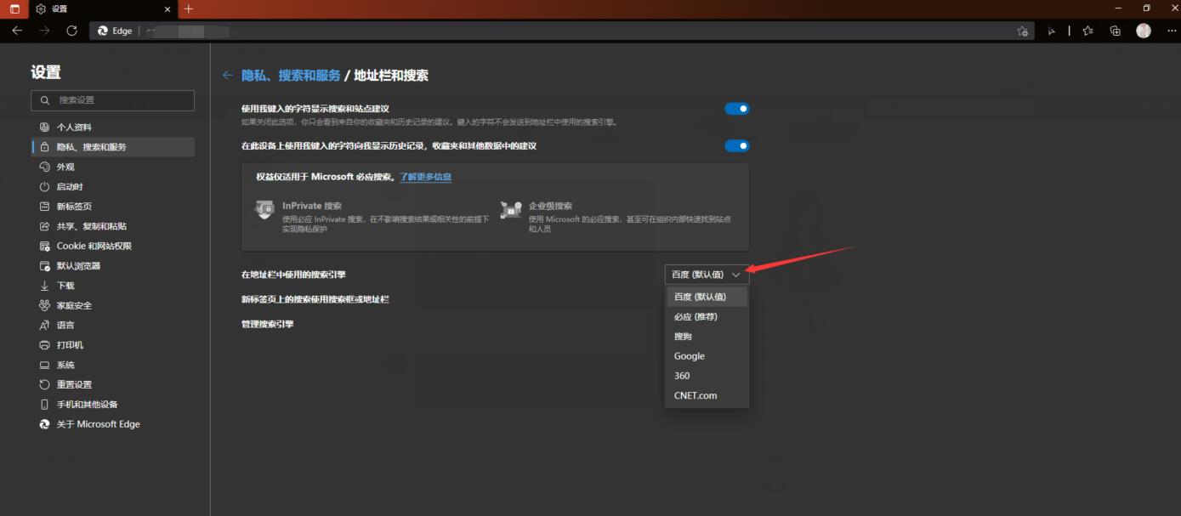
Task: Click the back arrow beside the breadcrumb
Action: [x=227, y=75]
